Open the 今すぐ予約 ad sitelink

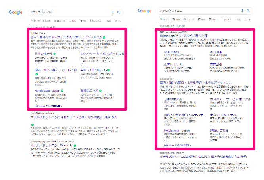(171, 52)
